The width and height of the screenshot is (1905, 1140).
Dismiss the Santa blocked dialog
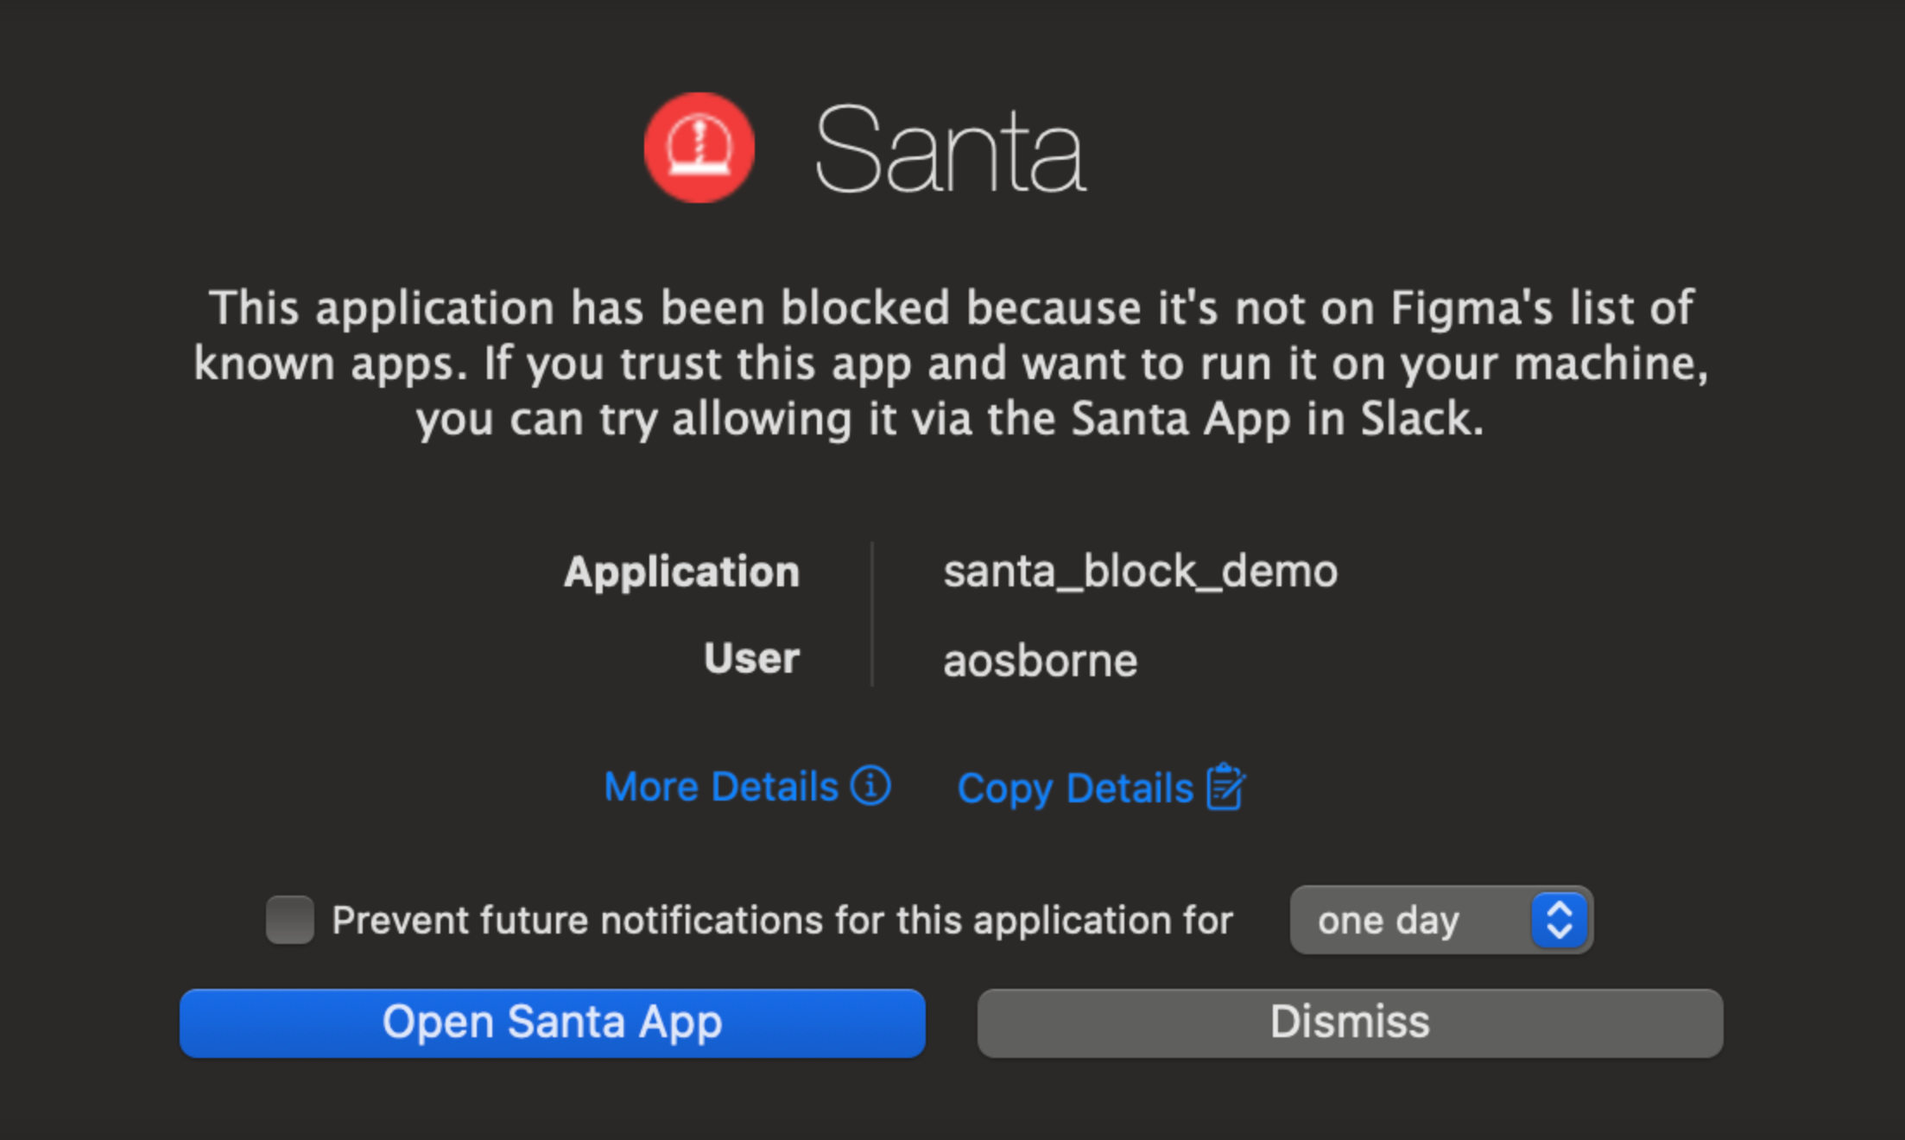(1351, 1023)
